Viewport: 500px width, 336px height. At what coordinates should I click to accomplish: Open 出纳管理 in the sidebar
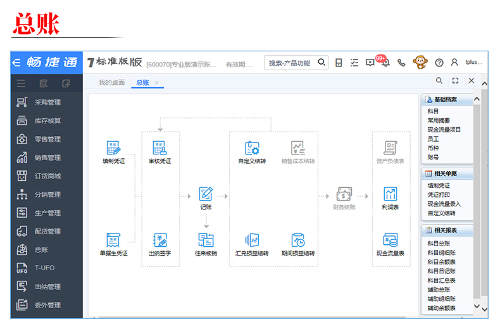[47, 287]
